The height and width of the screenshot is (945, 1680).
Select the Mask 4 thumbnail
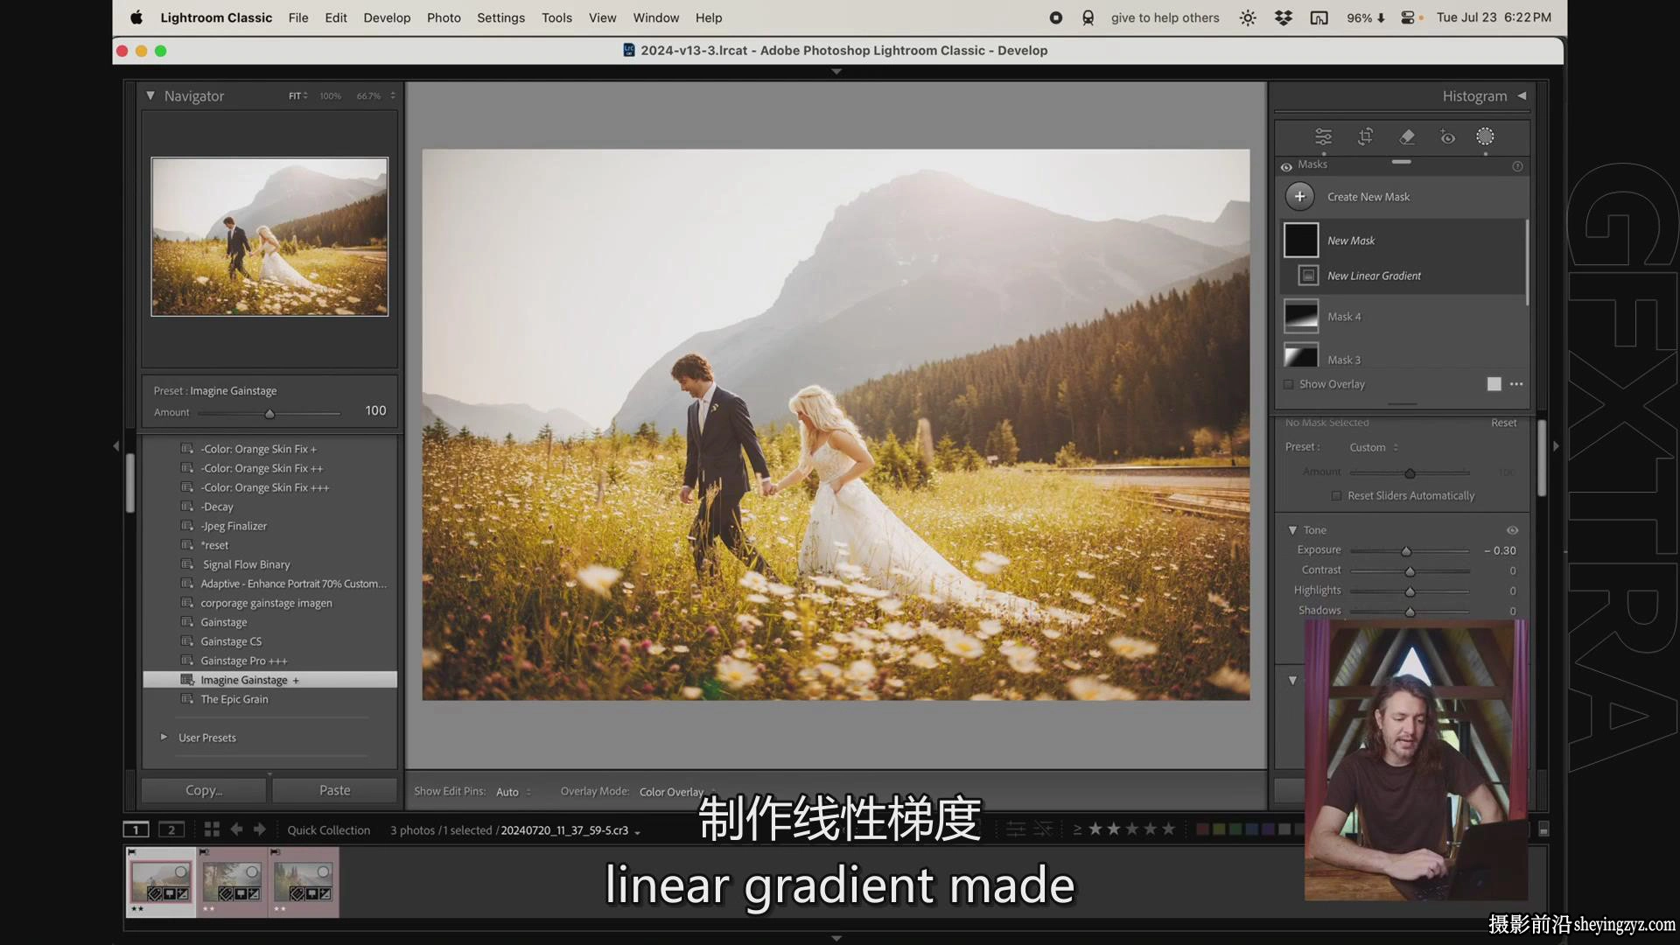pyautogui.click(x=1301, y=317)
